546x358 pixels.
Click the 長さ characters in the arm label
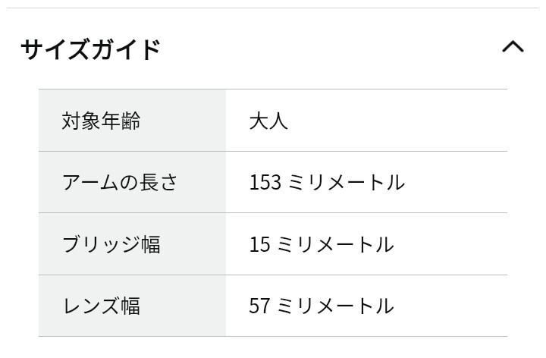158,183
